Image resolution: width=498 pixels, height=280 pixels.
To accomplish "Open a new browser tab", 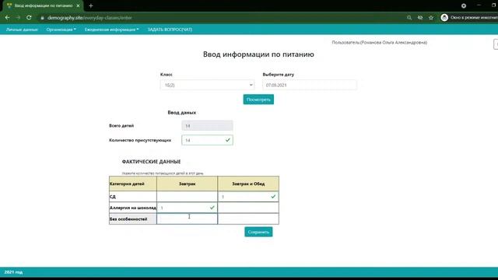I will coord(91,5).
